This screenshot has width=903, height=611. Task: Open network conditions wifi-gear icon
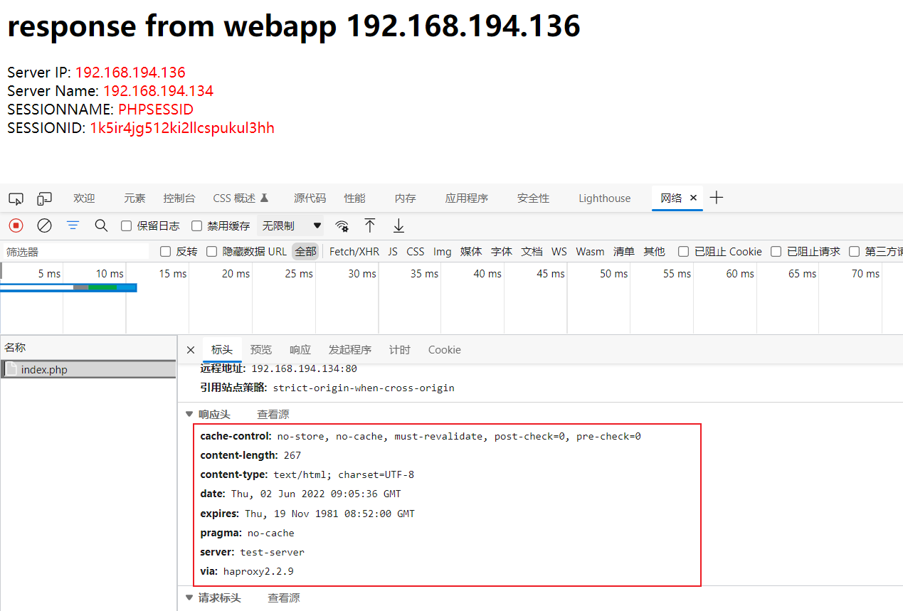[x=342, y=226]
